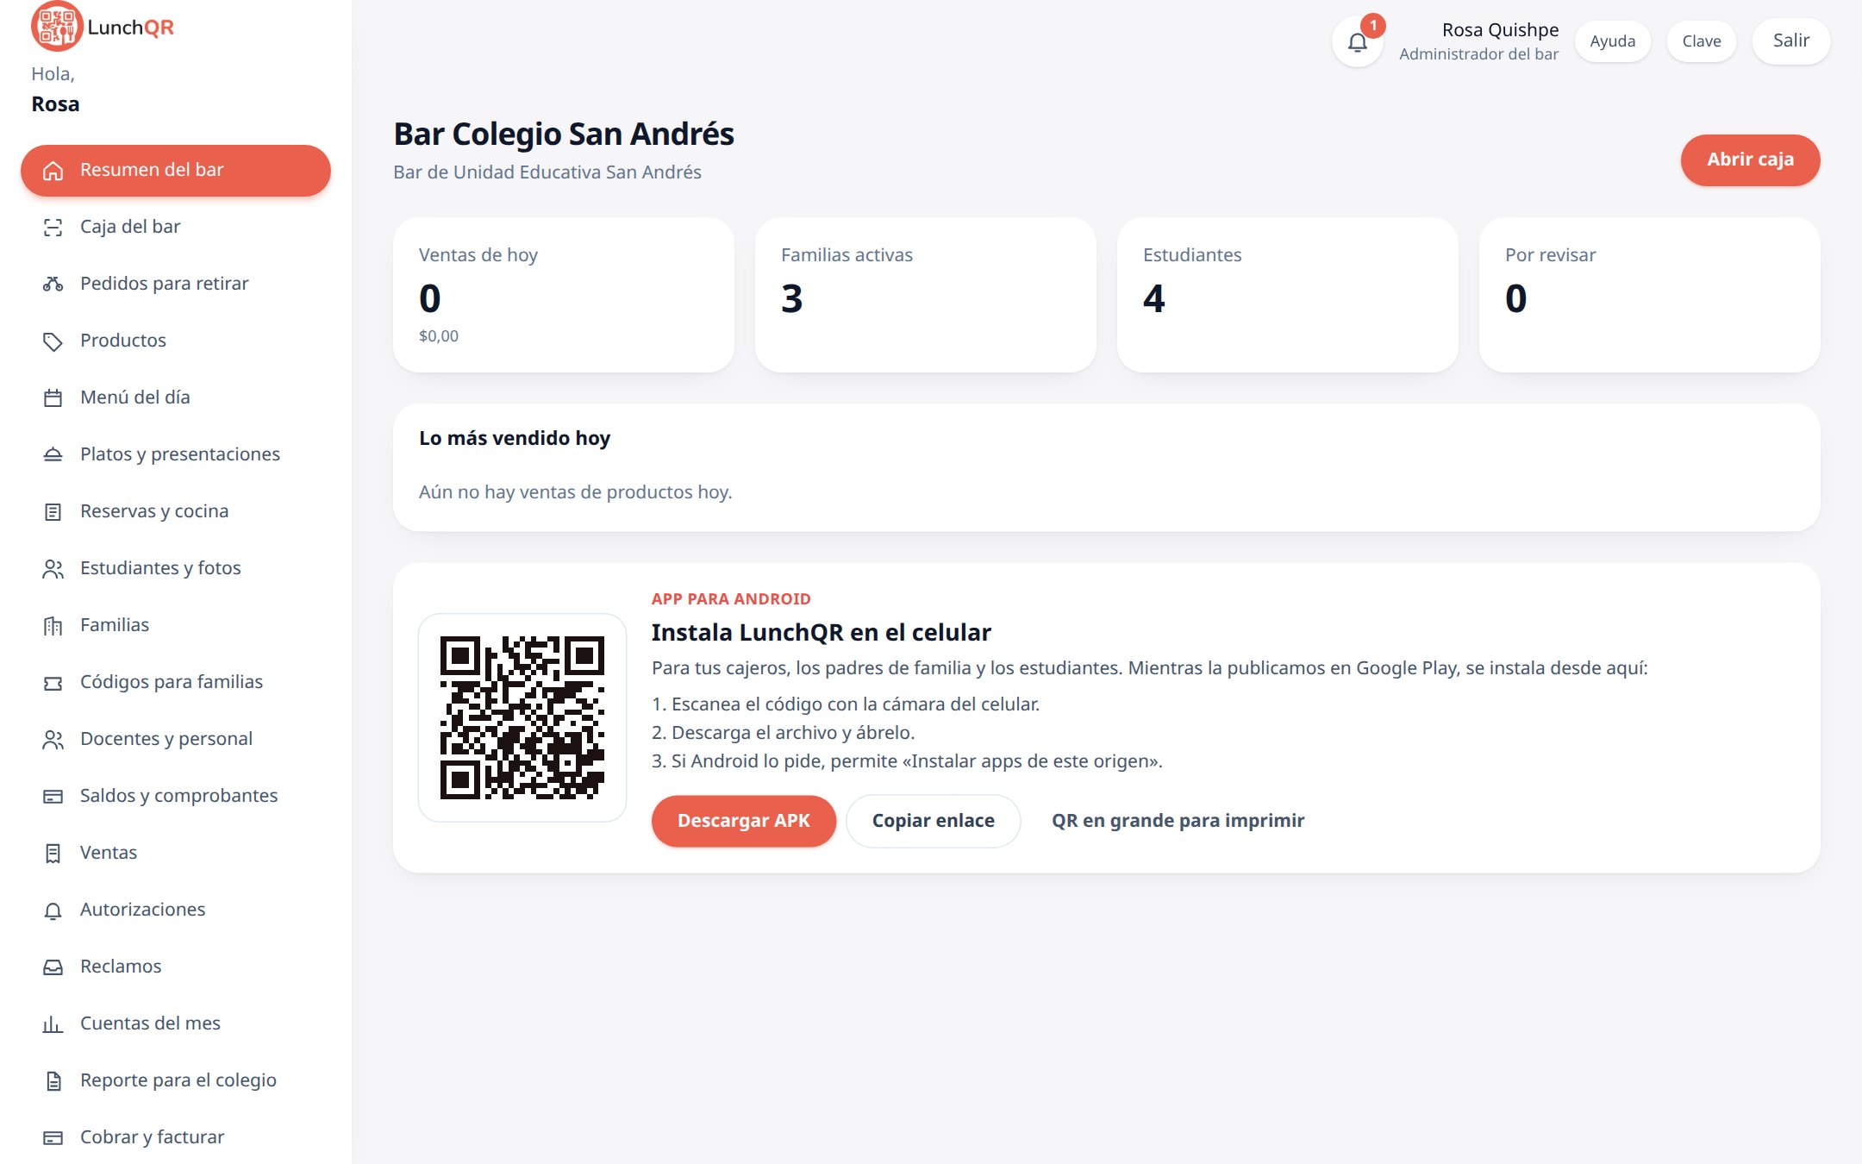1862x1164 pixels.
Task: Click the scanner icon beside Caja del bar
Action: click(53, 228)
